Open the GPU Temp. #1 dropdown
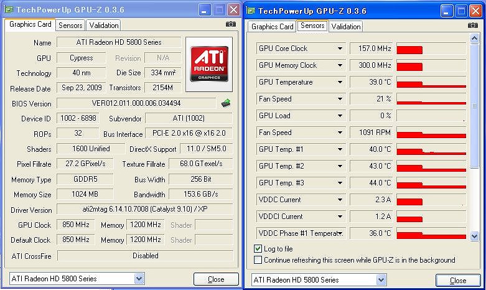The image size is (486, 290). click(340, 149)
